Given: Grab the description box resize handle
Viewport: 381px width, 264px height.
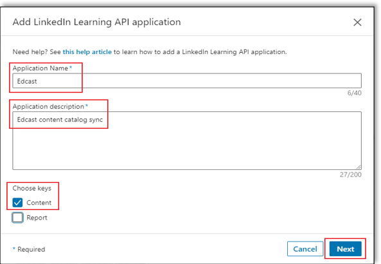Looking at the screenshot, I should (x=359, y=167).
